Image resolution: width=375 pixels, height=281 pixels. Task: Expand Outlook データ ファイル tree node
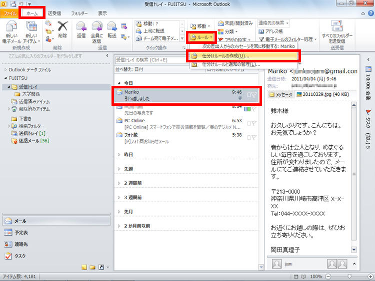pos(5,70)
